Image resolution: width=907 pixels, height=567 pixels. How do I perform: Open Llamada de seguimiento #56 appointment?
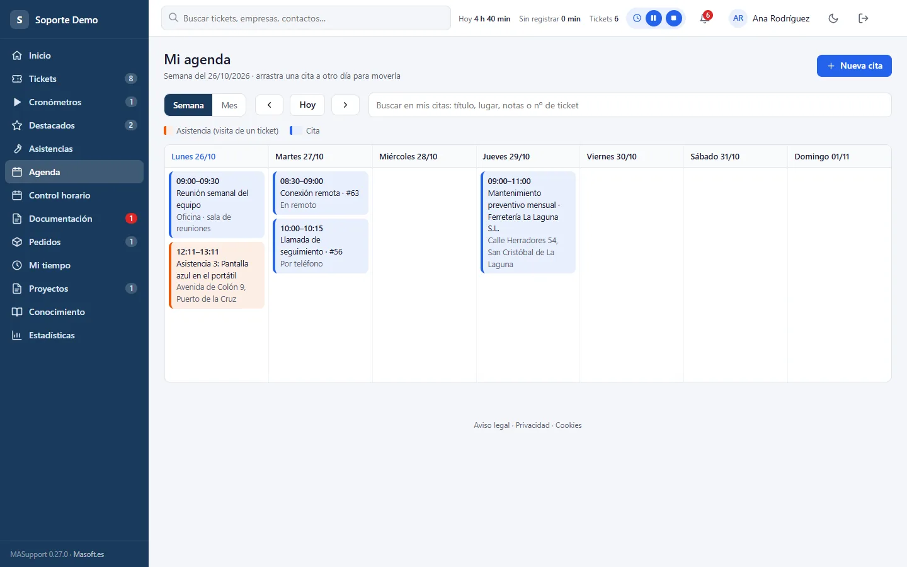[x=321, y=246]
